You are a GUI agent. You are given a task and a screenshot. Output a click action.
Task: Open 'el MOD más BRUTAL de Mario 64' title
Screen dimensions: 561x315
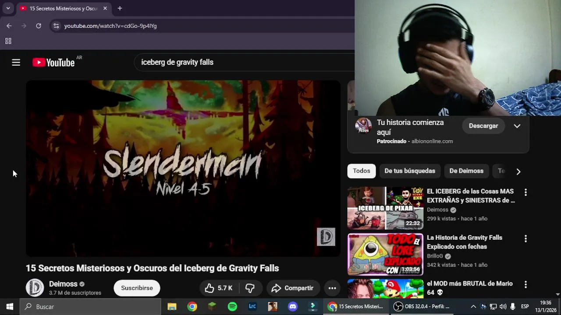click(x=470, y=288)
